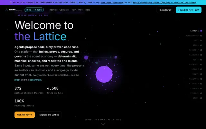This screenshot has height=129, width=206.
Task: Jump to the NEXUS section dot
Action: [x=201, y=45]
